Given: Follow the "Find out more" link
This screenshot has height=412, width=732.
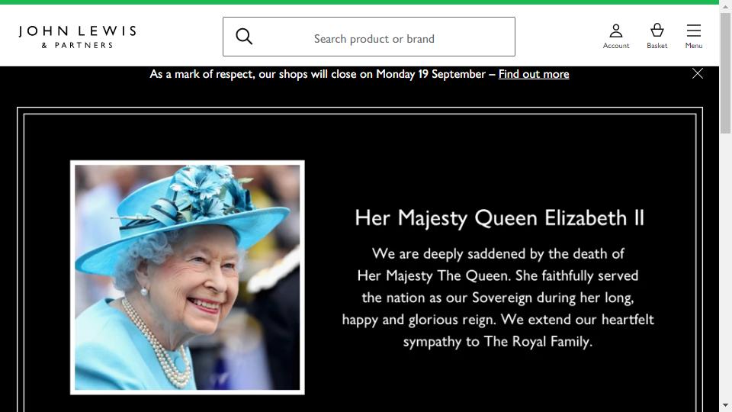Looking at the screenshot, I should pyautogui.click(x=534, y=74).
